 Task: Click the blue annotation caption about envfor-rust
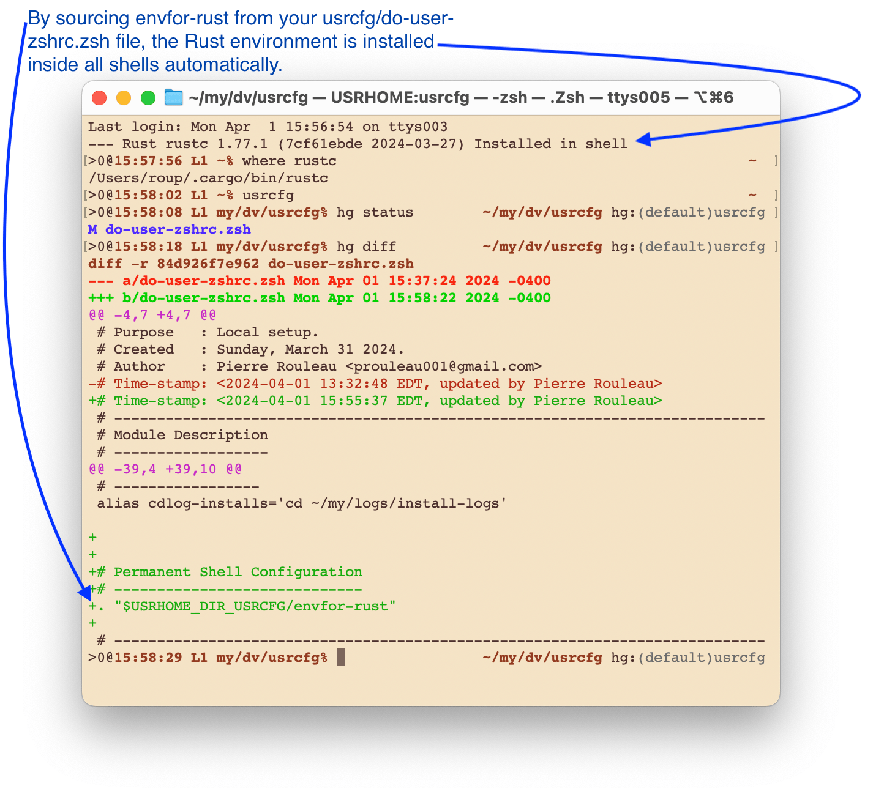(241, 42)
